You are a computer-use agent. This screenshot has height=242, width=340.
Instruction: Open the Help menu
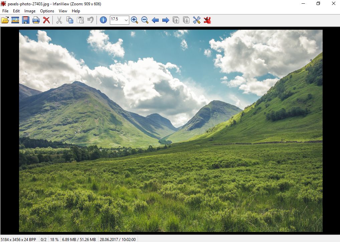point(76,11)
